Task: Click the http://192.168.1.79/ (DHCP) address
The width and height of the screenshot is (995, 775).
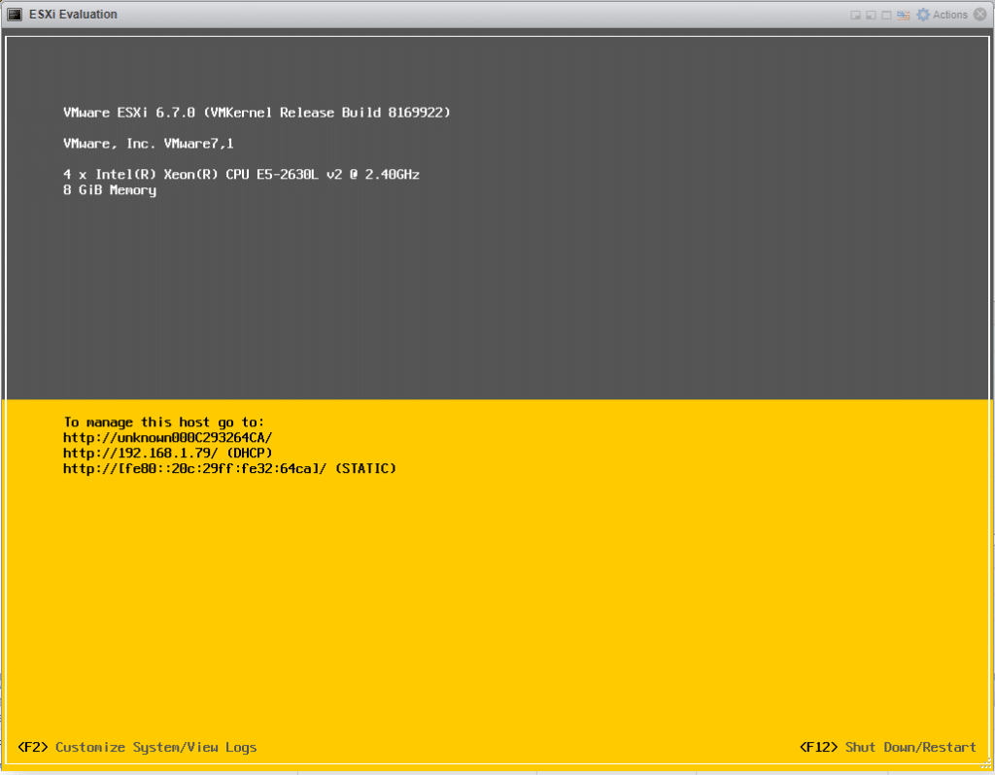Action: pos(167,453)
